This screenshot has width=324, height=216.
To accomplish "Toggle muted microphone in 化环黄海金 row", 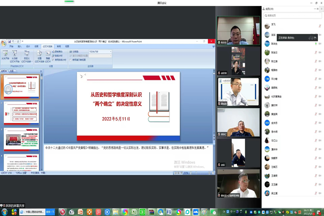I will (316, 96).
